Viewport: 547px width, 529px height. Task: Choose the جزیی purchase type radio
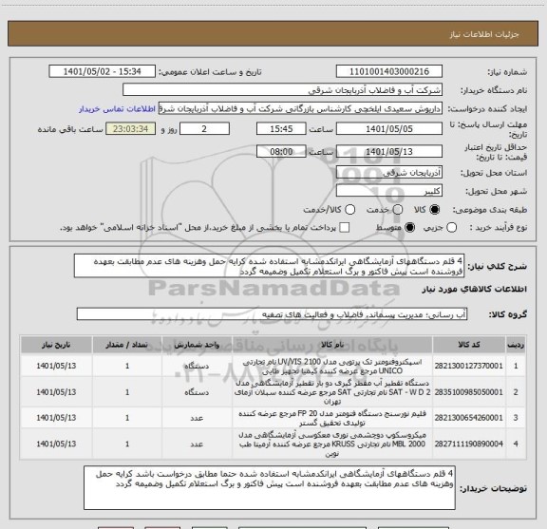point(452,228)
